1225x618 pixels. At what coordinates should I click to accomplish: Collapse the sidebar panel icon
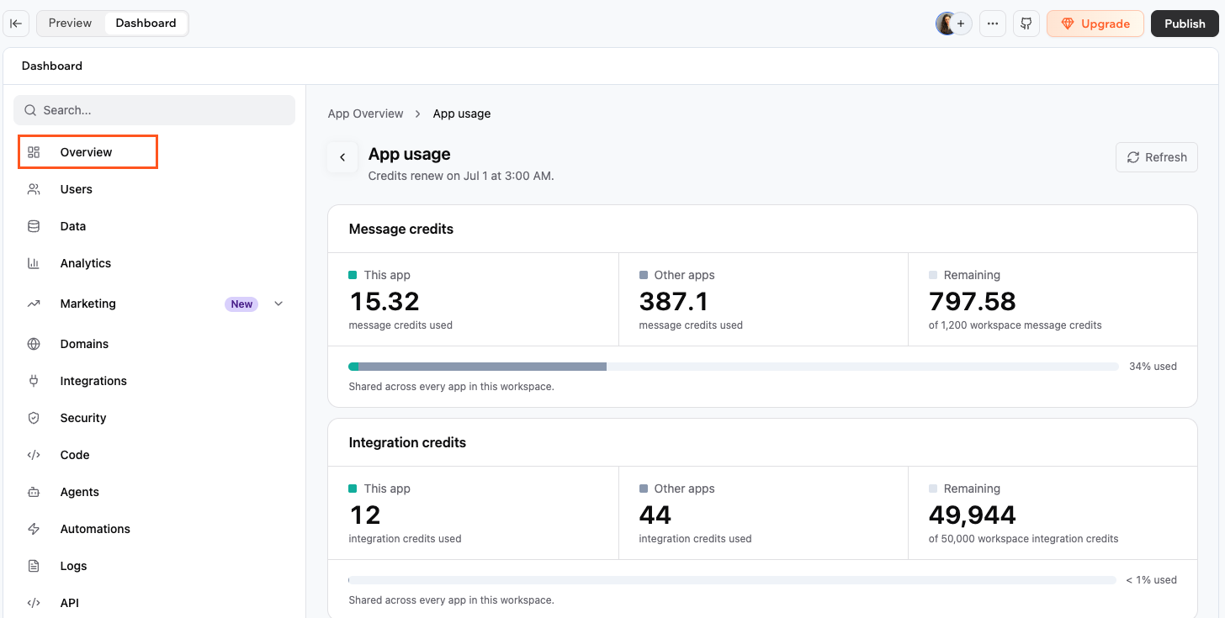[x=16, y=24]
